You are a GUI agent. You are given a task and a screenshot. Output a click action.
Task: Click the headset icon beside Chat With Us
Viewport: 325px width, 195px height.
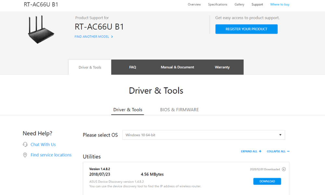(25, 144)
